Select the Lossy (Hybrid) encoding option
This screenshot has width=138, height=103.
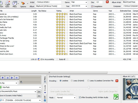click(x=72, y=81)
